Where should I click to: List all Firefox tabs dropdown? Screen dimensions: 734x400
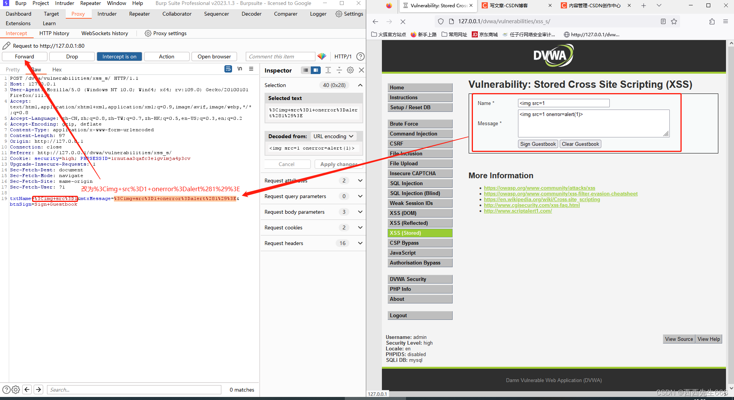(659, 5)
